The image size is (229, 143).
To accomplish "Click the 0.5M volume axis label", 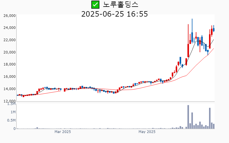I will click(11, 120).
